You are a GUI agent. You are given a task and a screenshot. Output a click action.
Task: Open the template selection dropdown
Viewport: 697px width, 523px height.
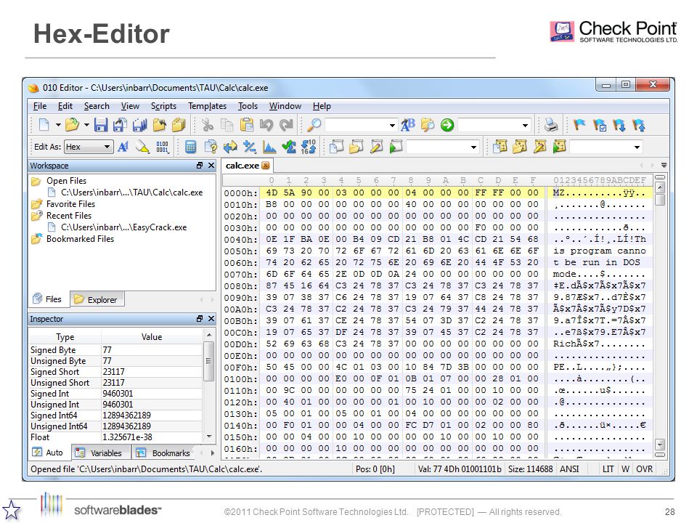tap(637, 147)
